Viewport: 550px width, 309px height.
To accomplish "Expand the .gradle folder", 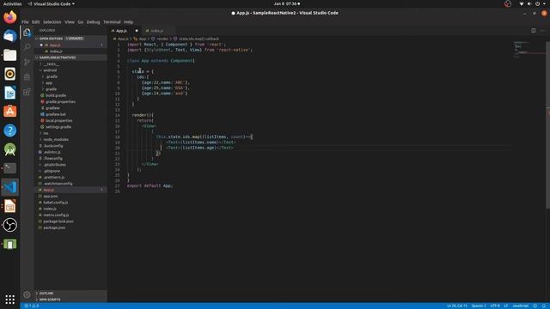I will 52,76.
